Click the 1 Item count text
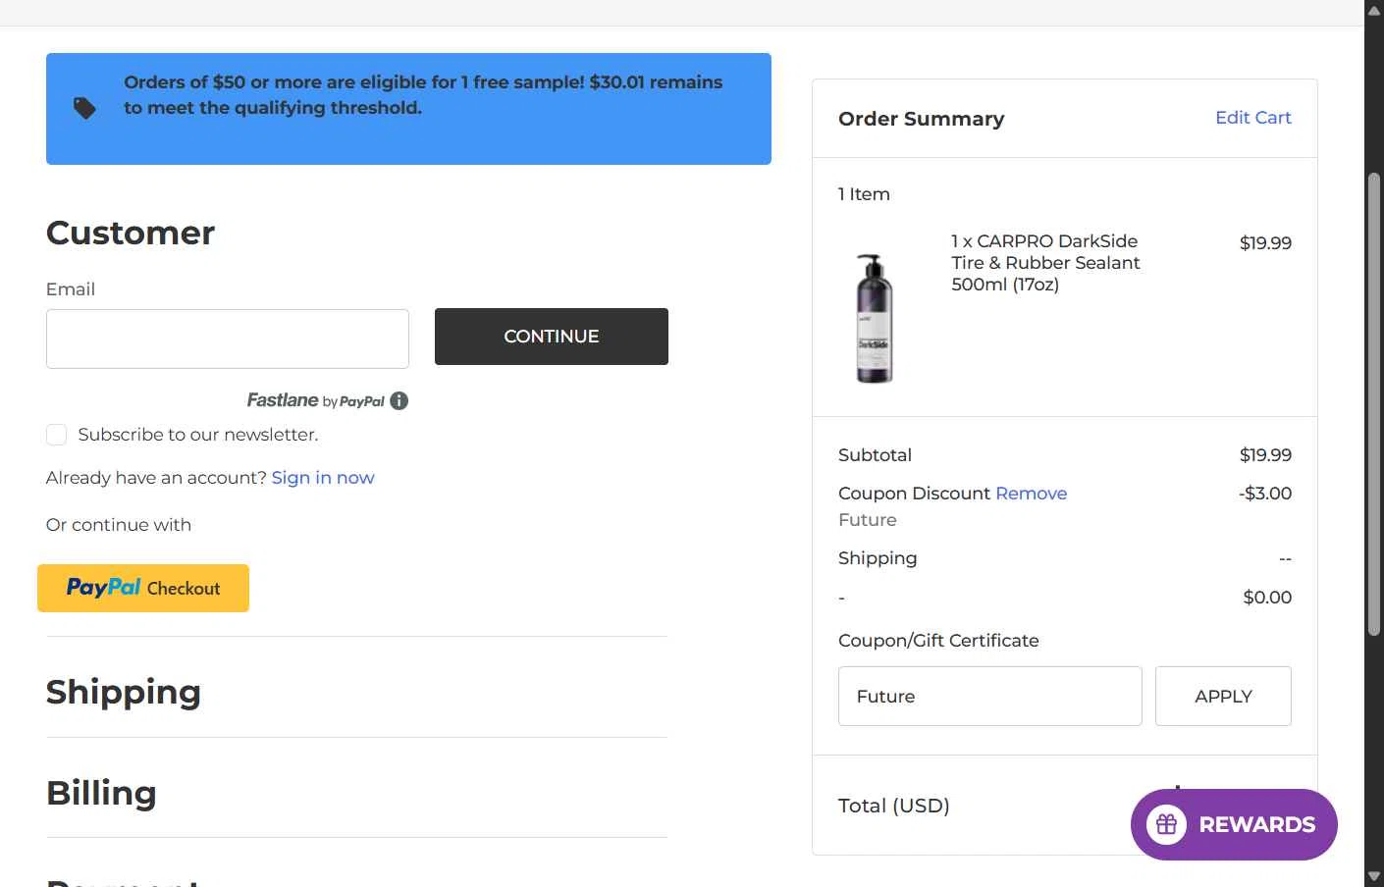The image size is (1384, 887). [864, 194]
